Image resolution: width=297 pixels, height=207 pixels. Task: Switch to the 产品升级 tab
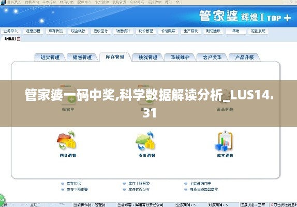(245, 57)
